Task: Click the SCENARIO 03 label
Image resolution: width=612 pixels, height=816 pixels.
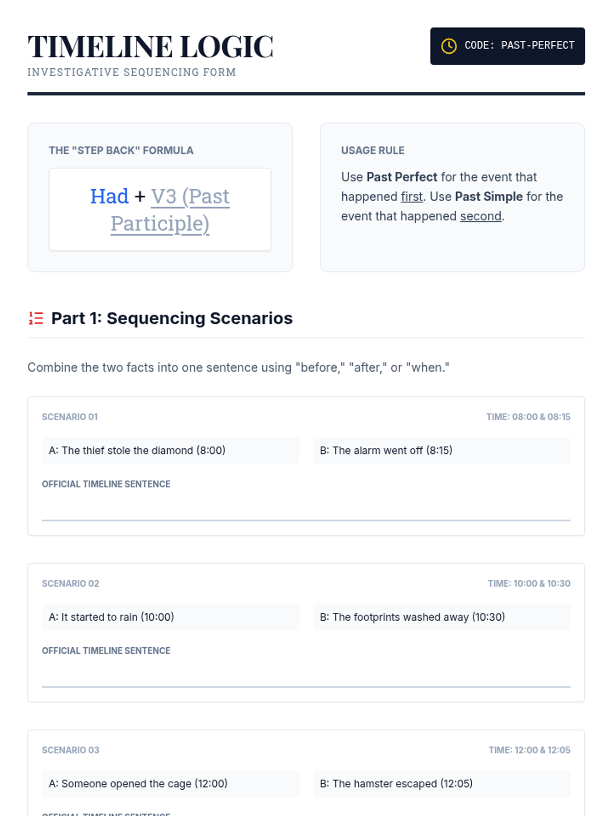Action: coord(70,750)
